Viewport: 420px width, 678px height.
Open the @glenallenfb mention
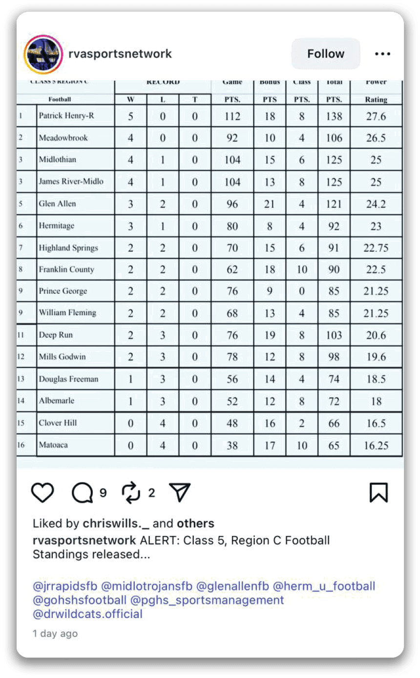[232, 586]
